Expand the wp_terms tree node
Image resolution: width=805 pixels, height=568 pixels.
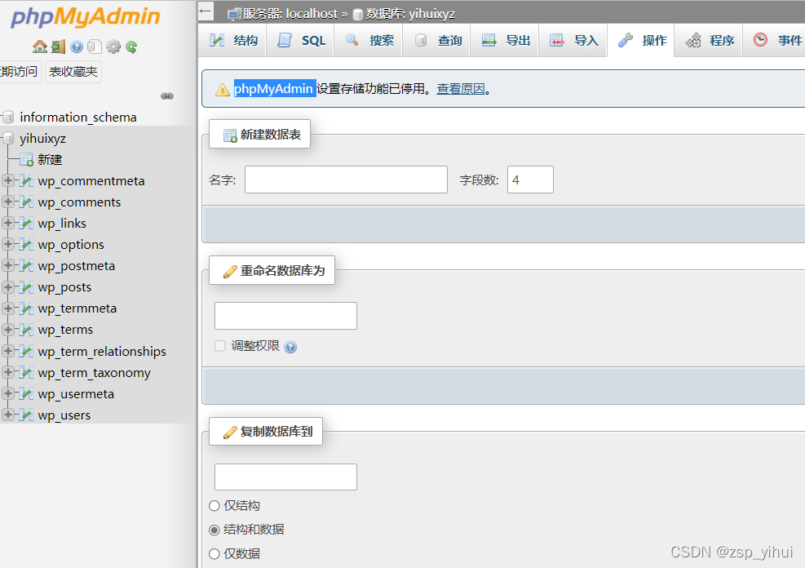(x=7, y=329)
